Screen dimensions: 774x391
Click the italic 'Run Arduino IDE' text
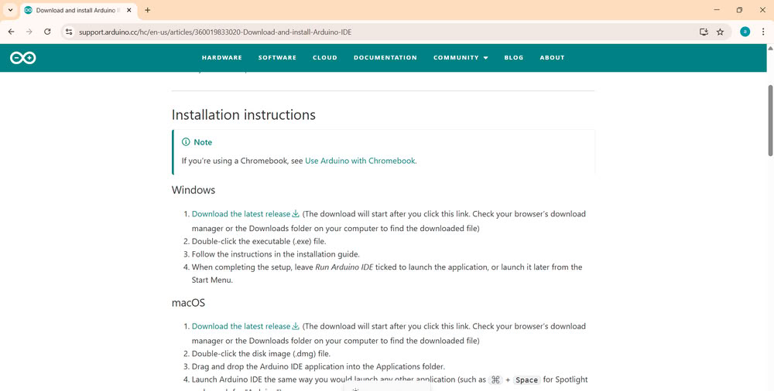[x=344, y=267]
